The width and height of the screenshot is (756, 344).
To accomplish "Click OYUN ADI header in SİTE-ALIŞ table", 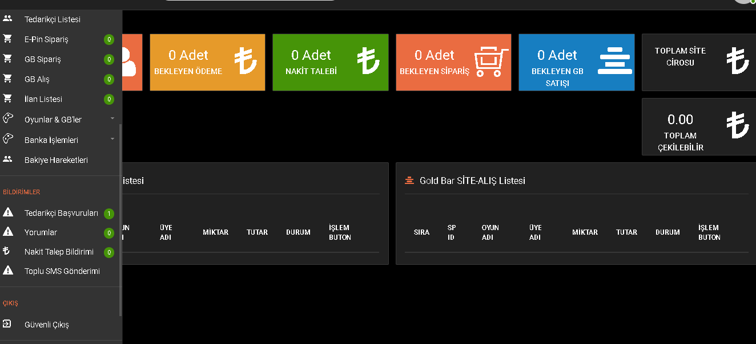I will (490, 232).
